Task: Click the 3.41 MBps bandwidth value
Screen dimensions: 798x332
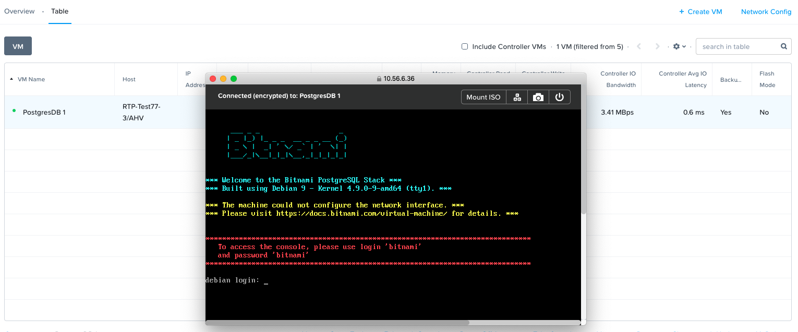Action: [x=617, y=112]
